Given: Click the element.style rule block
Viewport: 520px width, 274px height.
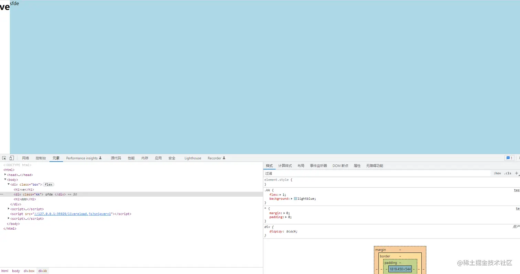Looking at the screenshot, I should [x=391, y=182].
